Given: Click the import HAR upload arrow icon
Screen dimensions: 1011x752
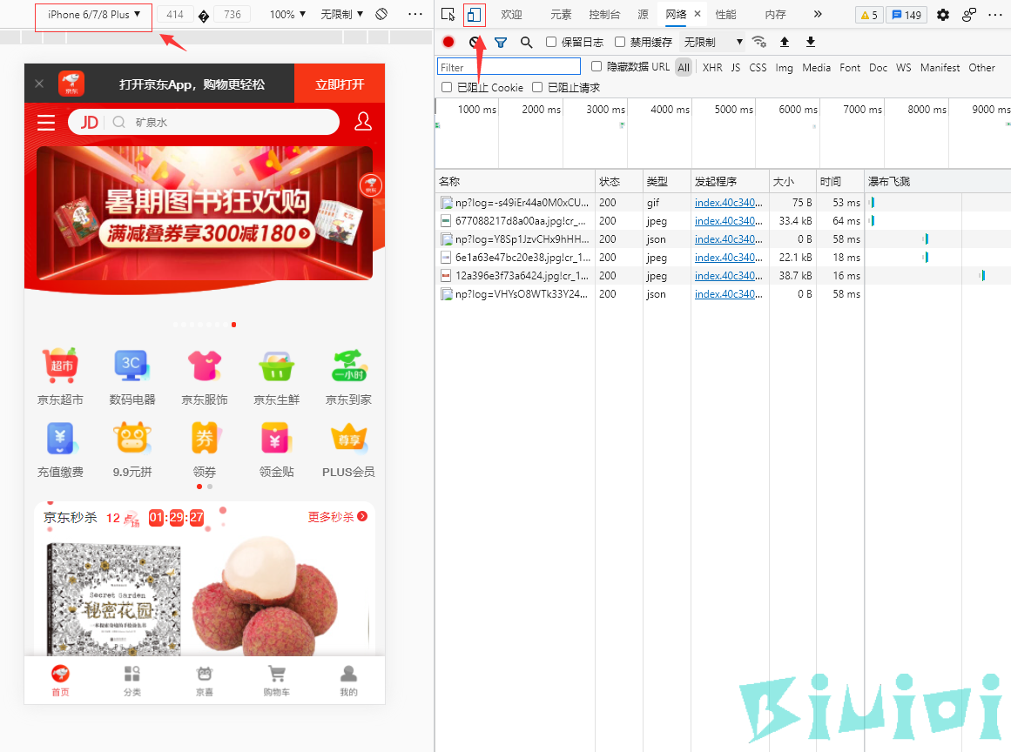Looking at the screenshot, I should 785,42.
